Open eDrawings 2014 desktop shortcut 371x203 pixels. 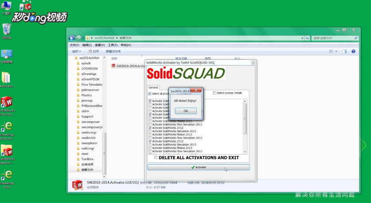coord(7,179)
